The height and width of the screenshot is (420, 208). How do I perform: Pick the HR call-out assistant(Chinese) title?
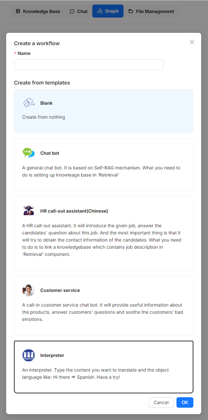(74, 211)
